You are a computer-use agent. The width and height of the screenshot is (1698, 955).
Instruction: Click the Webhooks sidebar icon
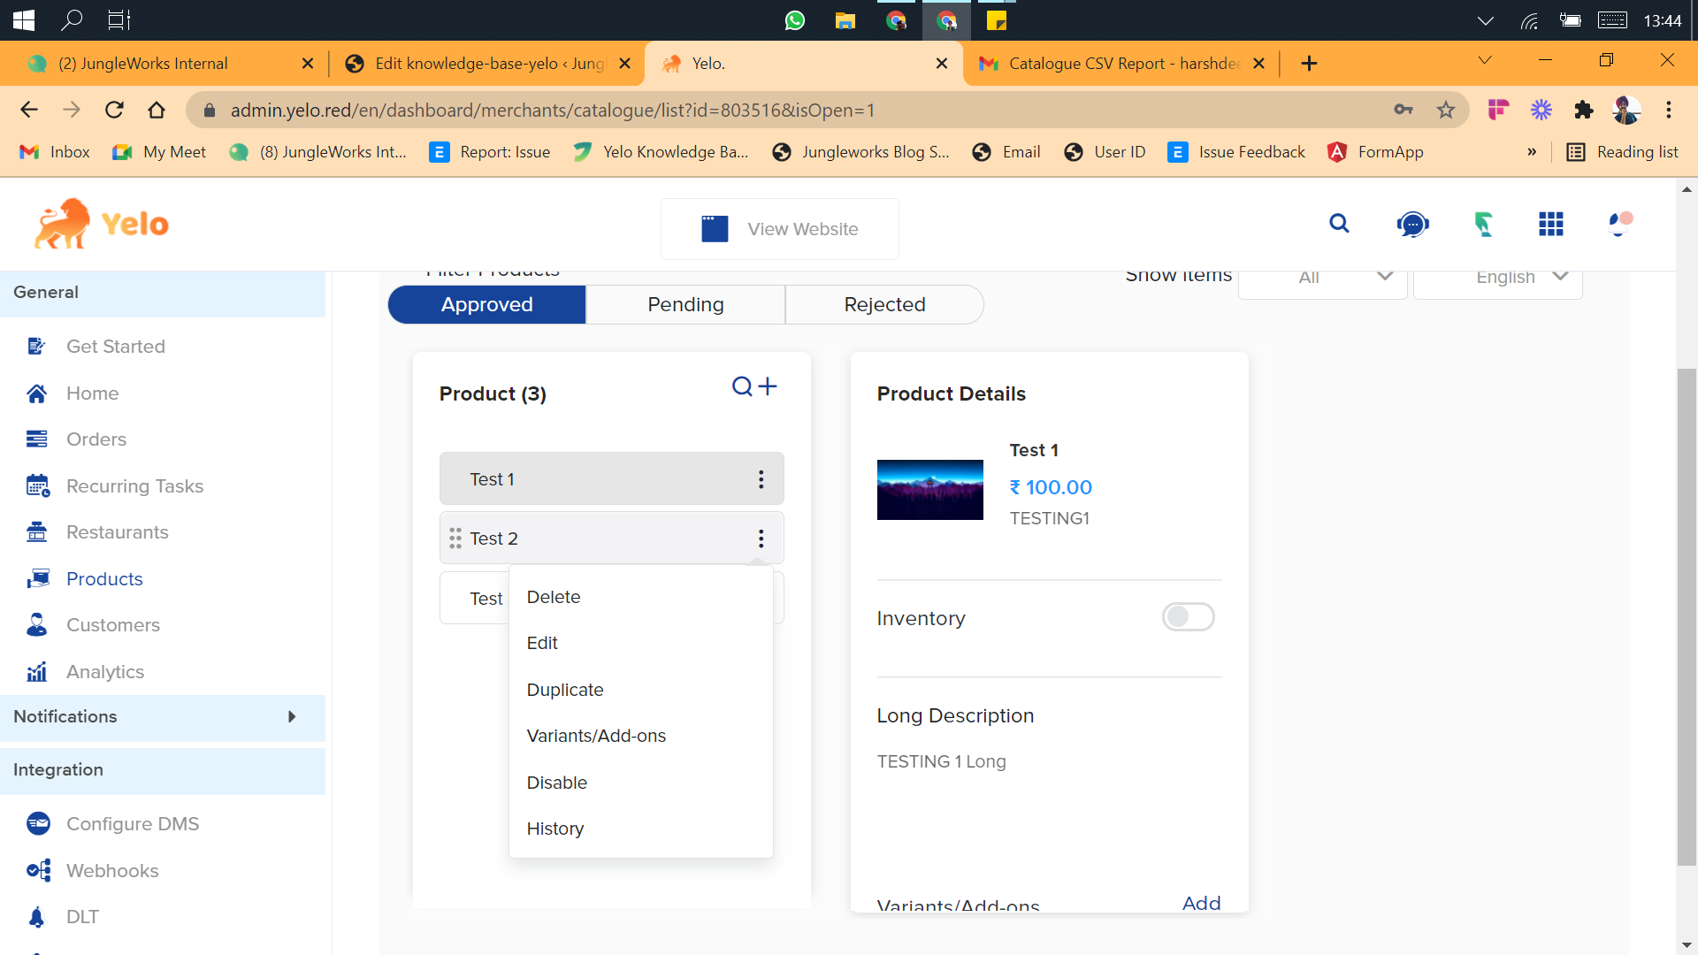point(38,871)
